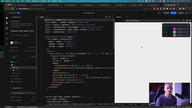Image resolution: width=192 pixels, height=108 pixels.
Task: Click the new folder icon in Files header
Action: (x=34, y=57)
